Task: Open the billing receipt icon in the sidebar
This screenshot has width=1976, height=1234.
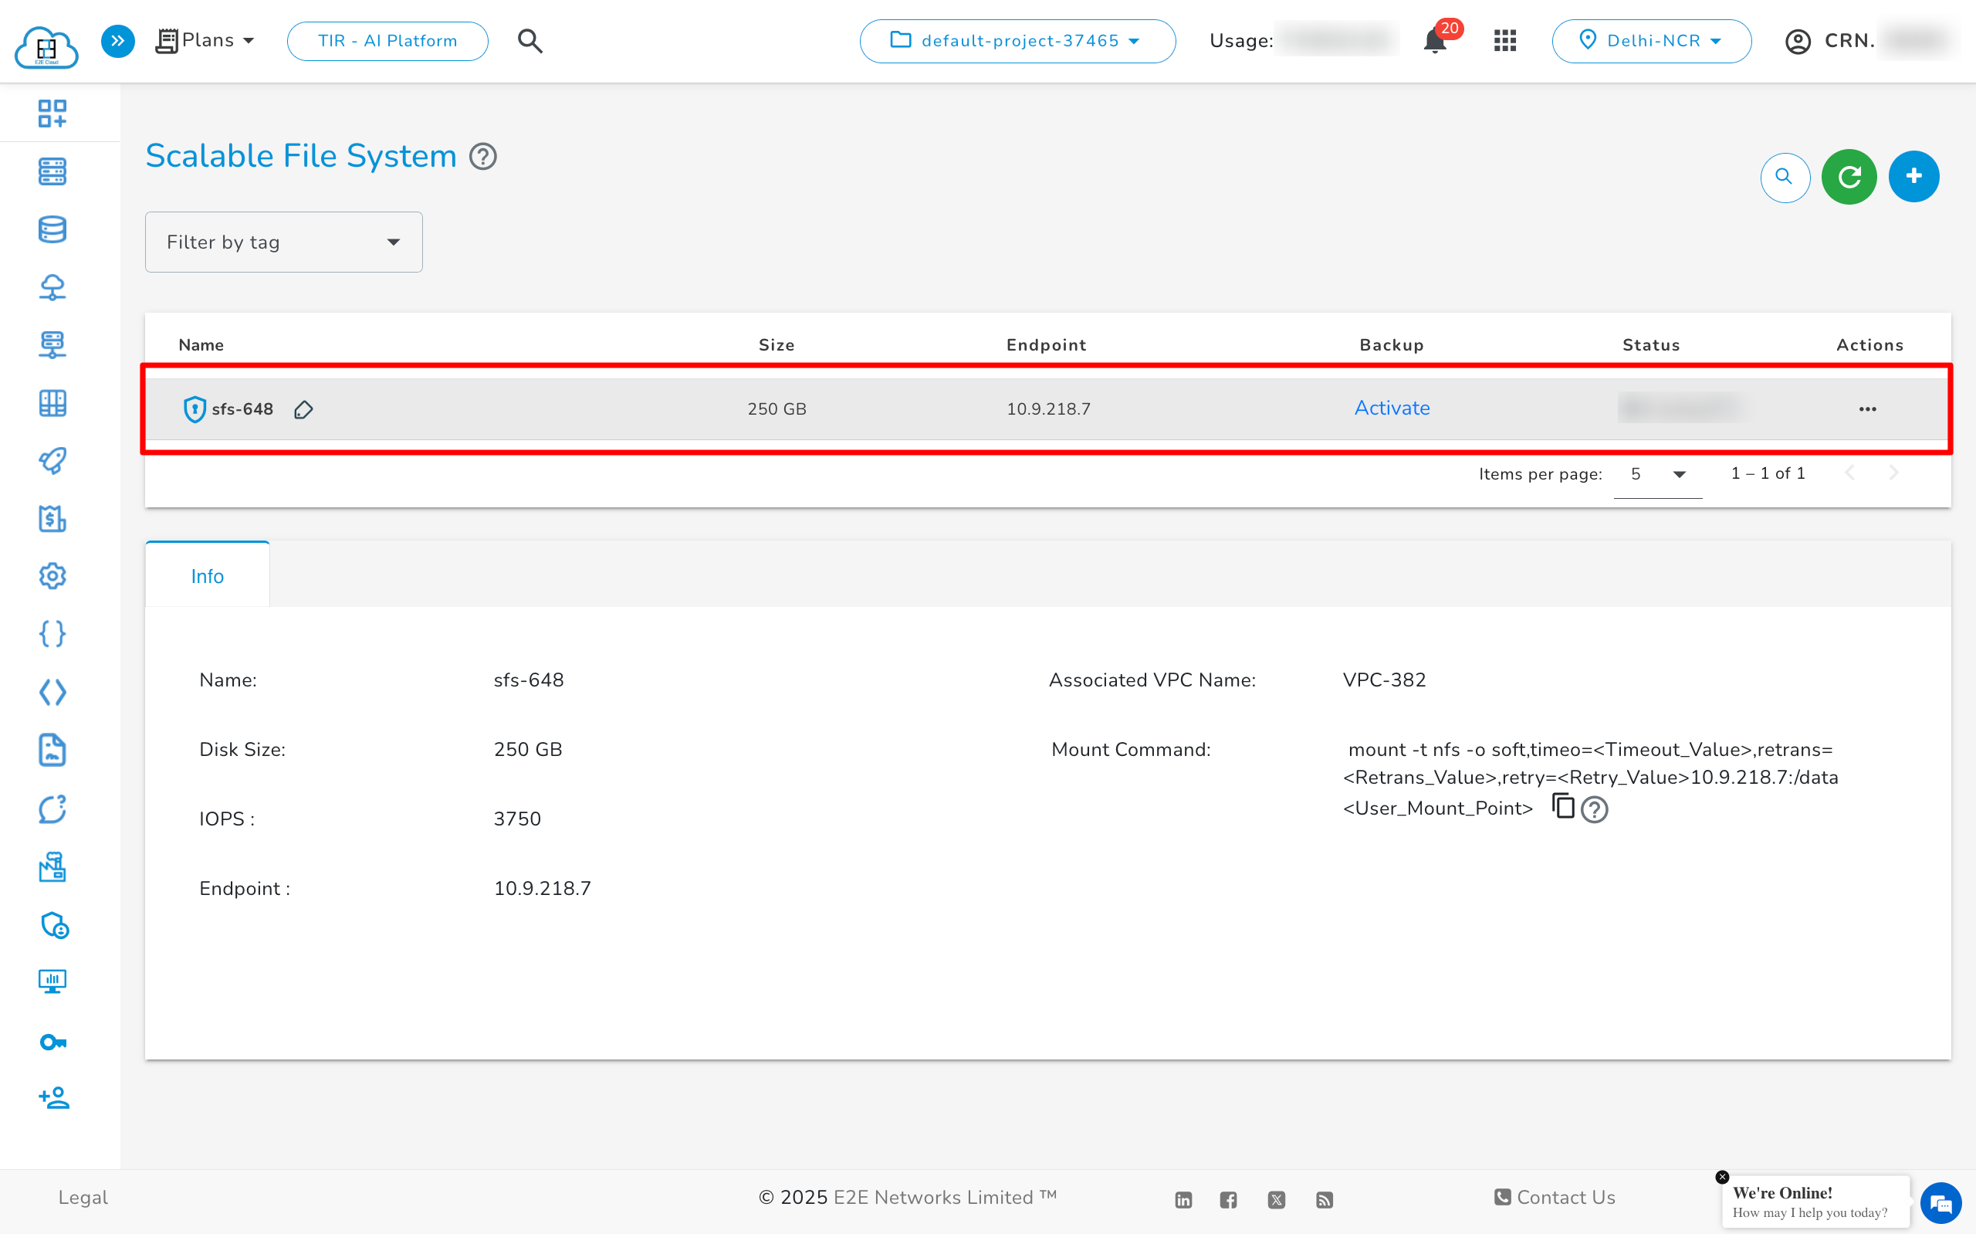Action: pyautogui.click(x=52, y=519)
